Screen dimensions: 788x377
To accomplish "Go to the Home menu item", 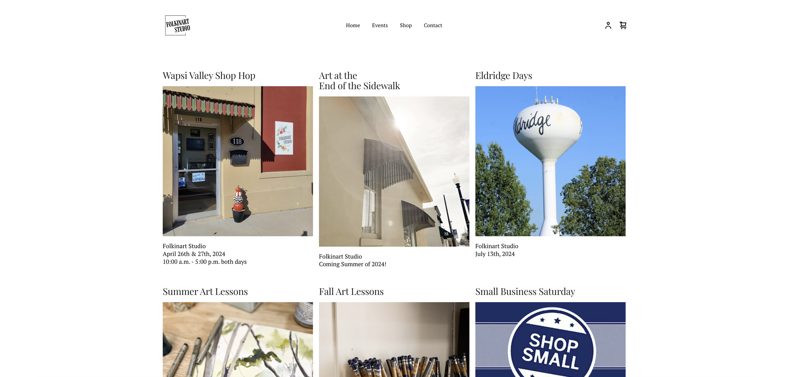I will pyautogui.click(x=353, y=25).
